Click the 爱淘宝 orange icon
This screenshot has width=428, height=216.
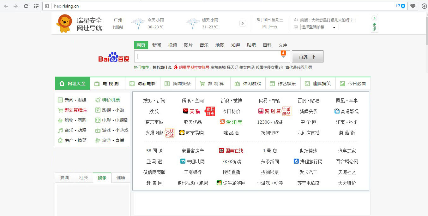(222, 122)
